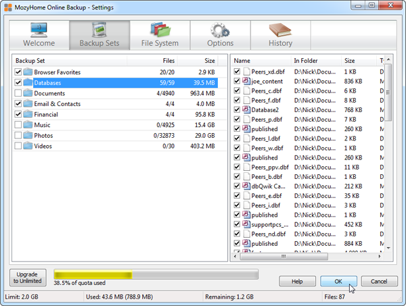
Task: Click the file list horizontal scrollbar thumb
Action: coord(284,257)
